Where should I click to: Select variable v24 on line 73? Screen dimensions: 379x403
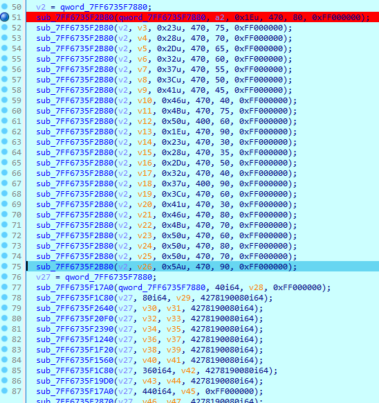(x=145, y=246)
